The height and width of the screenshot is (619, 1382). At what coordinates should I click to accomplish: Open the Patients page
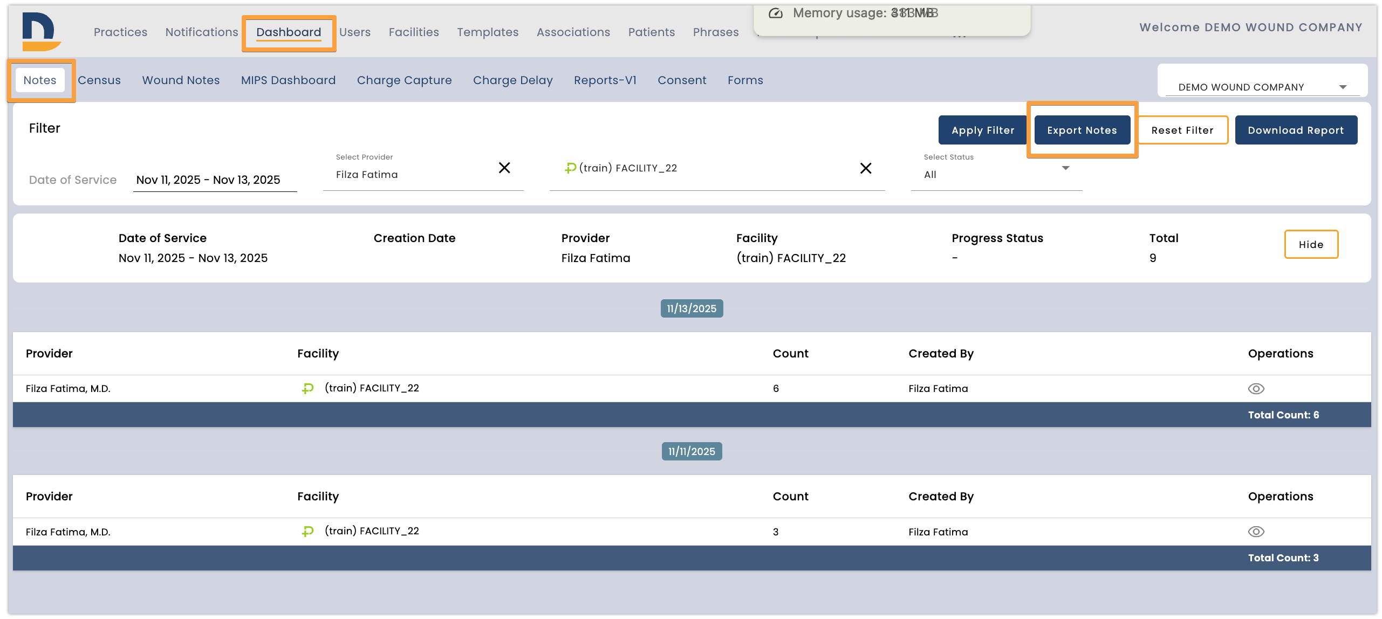652,32
